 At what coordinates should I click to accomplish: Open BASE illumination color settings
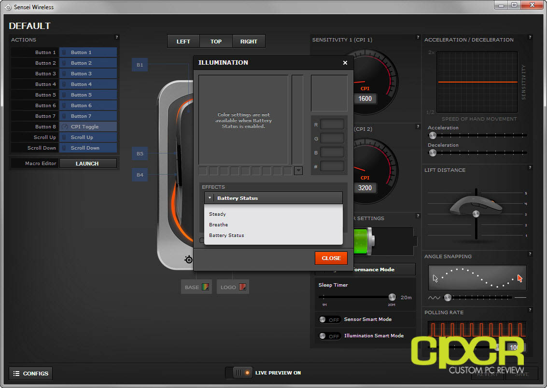196,287
